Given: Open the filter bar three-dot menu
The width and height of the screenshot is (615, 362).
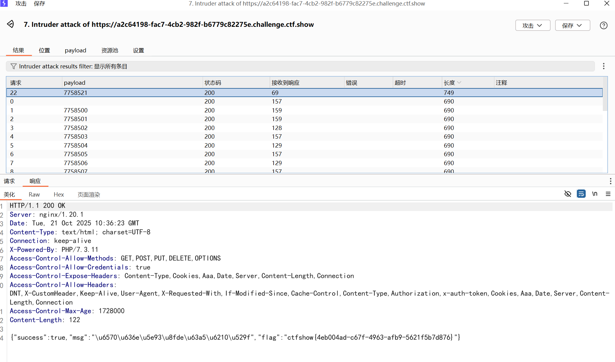Looking at the screenshot, I should tap(604, 66).
